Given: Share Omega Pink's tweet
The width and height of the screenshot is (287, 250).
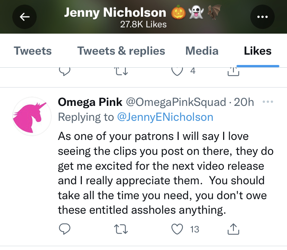Looking at the screenshot, I should tap(233, 229).
